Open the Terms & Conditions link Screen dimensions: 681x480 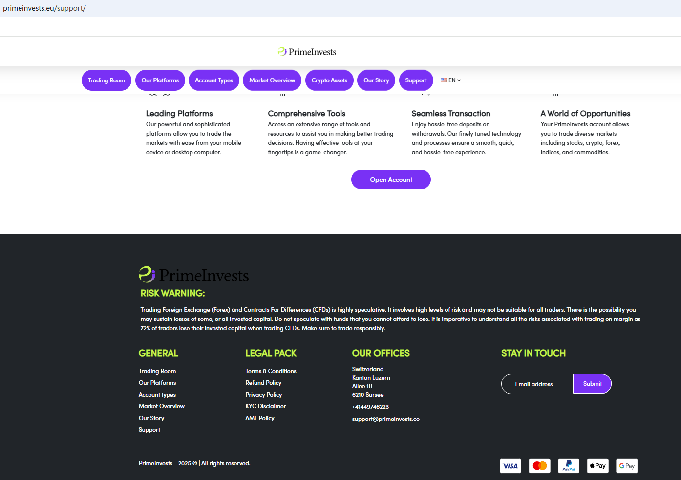coord(271,371)
